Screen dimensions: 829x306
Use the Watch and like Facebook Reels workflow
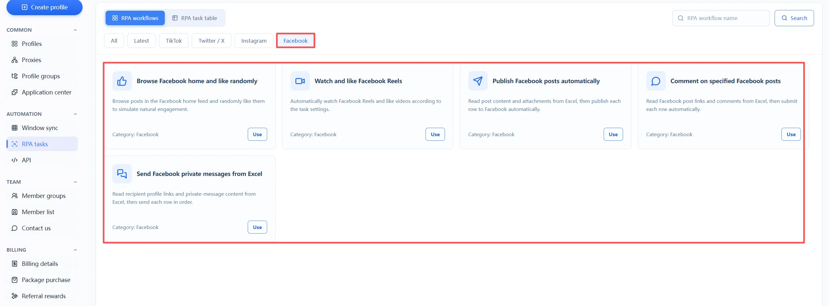[x=435, y=134]
